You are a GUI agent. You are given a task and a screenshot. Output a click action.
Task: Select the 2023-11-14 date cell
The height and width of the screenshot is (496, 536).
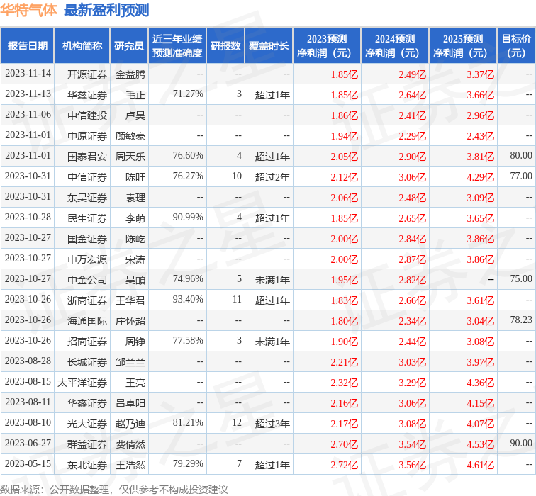coord(28,74)
